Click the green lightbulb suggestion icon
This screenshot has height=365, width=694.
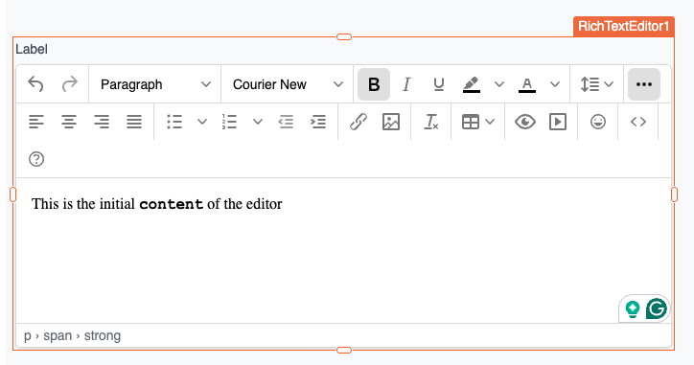pos(633,308)
